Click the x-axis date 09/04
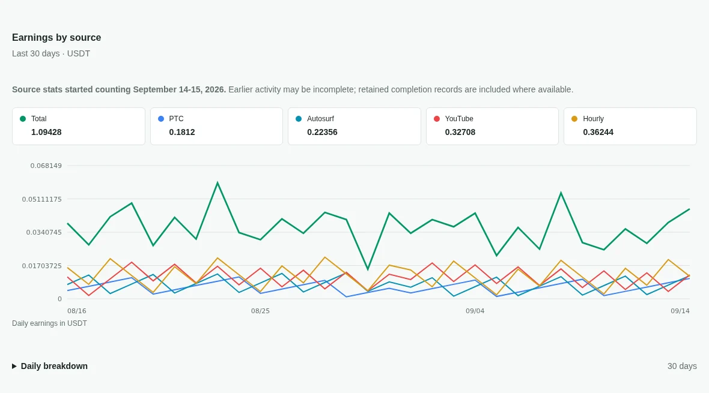Image resolution: width=709 pixels, height=393 pixels. (475, 311)
